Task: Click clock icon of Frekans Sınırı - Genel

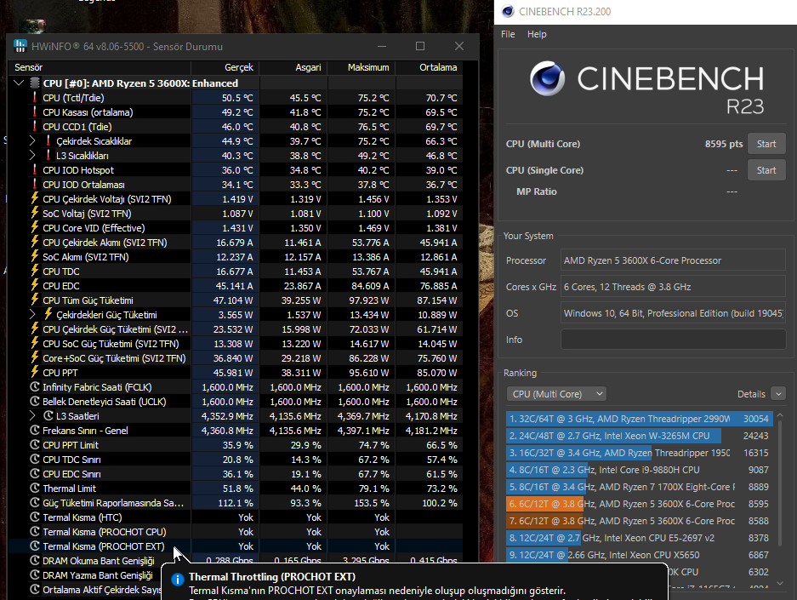Action: pos(35,430)
